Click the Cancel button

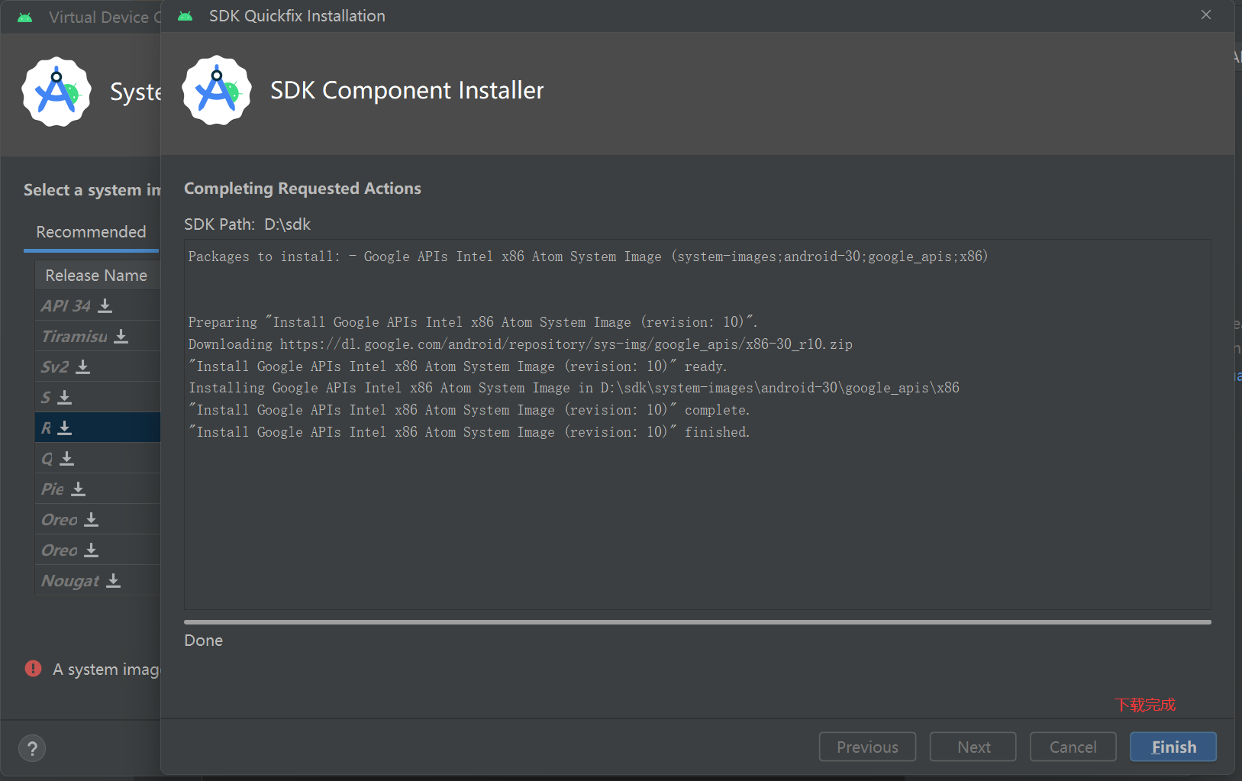coord(1073,747)
